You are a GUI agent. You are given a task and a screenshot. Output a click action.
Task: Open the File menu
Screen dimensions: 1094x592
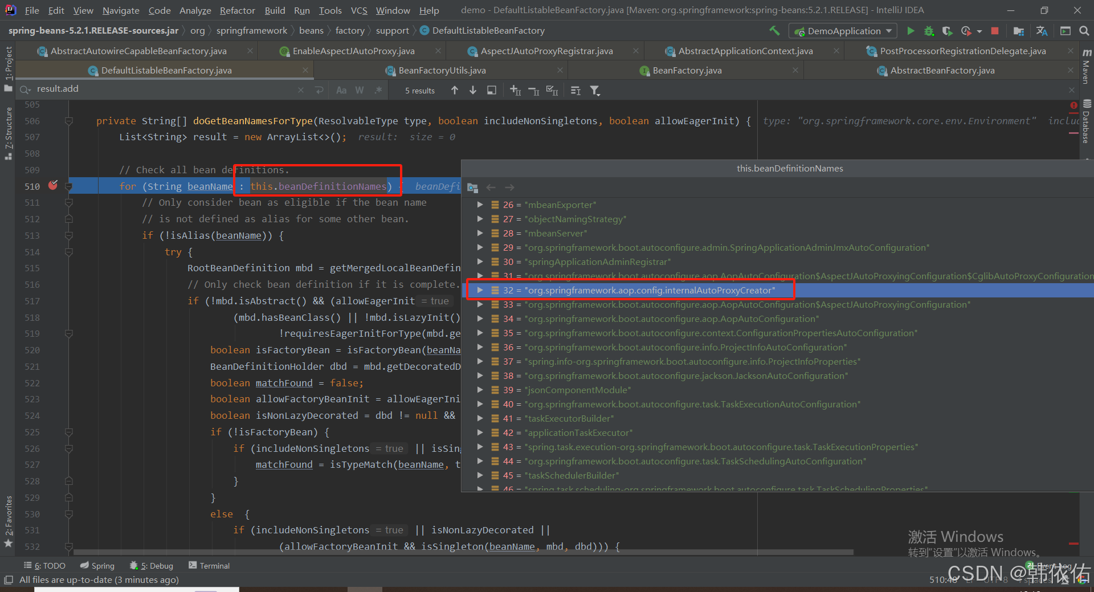click(32, 10)
